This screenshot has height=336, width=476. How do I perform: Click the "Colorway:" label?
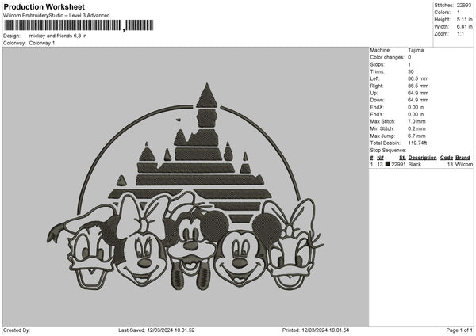pos(14,43)
